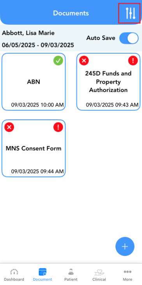
Task: Click the green checkmark on ABN card
Action: coord(58,61)
